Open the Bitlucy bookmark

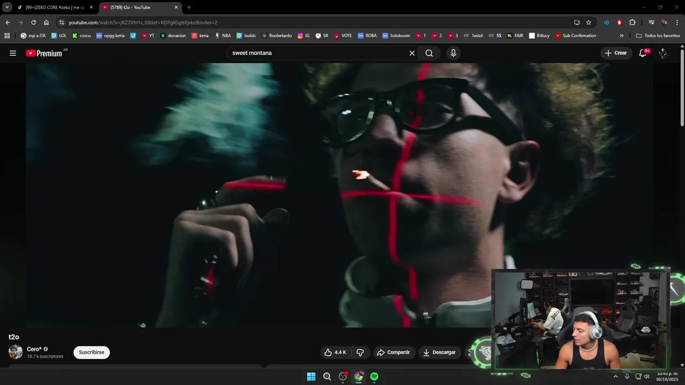(x=539, y=36)
